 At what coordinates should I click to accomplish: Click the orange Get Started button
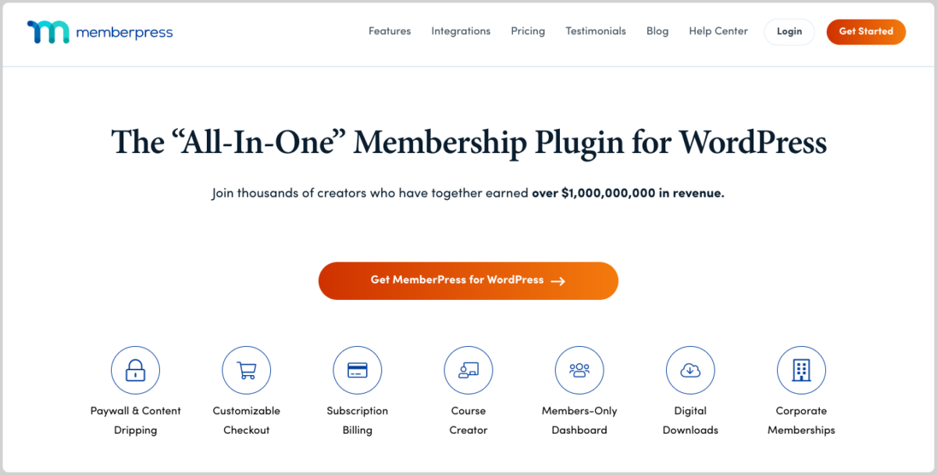(866, 31)
